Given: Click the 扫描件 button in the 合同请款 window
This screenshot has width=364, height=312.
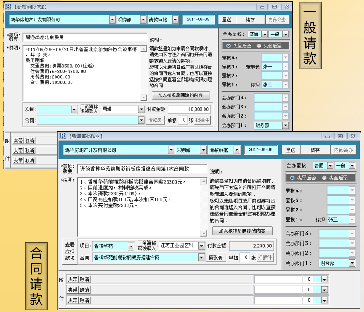Looking at the screenshot, I should coord(266,257).
